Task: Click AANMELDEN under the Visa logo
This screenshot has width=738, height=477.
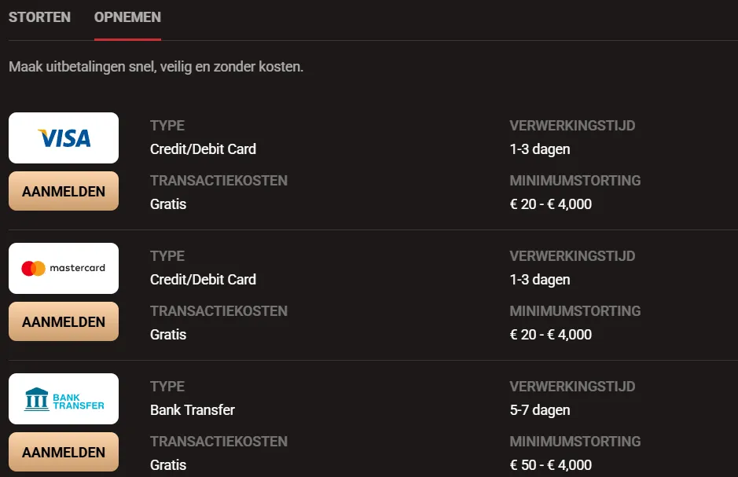Action: (x=63, y=190)
